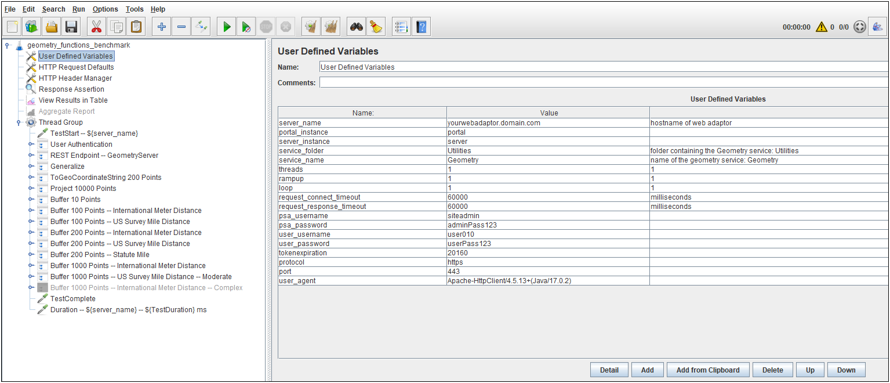
Task: Click the Clear results icon
Action: pos(311,26)
